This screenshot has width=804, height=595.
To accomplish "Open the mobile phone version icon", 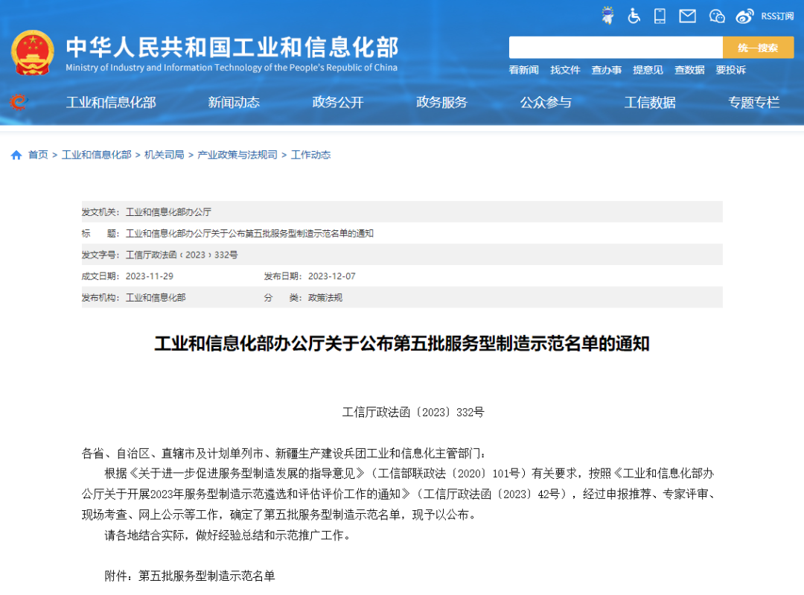I will click(x=660, y=16).
